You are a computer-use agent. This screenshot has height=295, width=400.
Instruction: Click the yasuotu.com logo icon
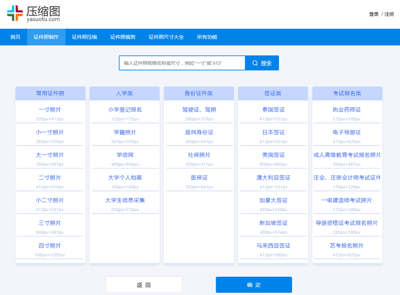coord(15,13)
